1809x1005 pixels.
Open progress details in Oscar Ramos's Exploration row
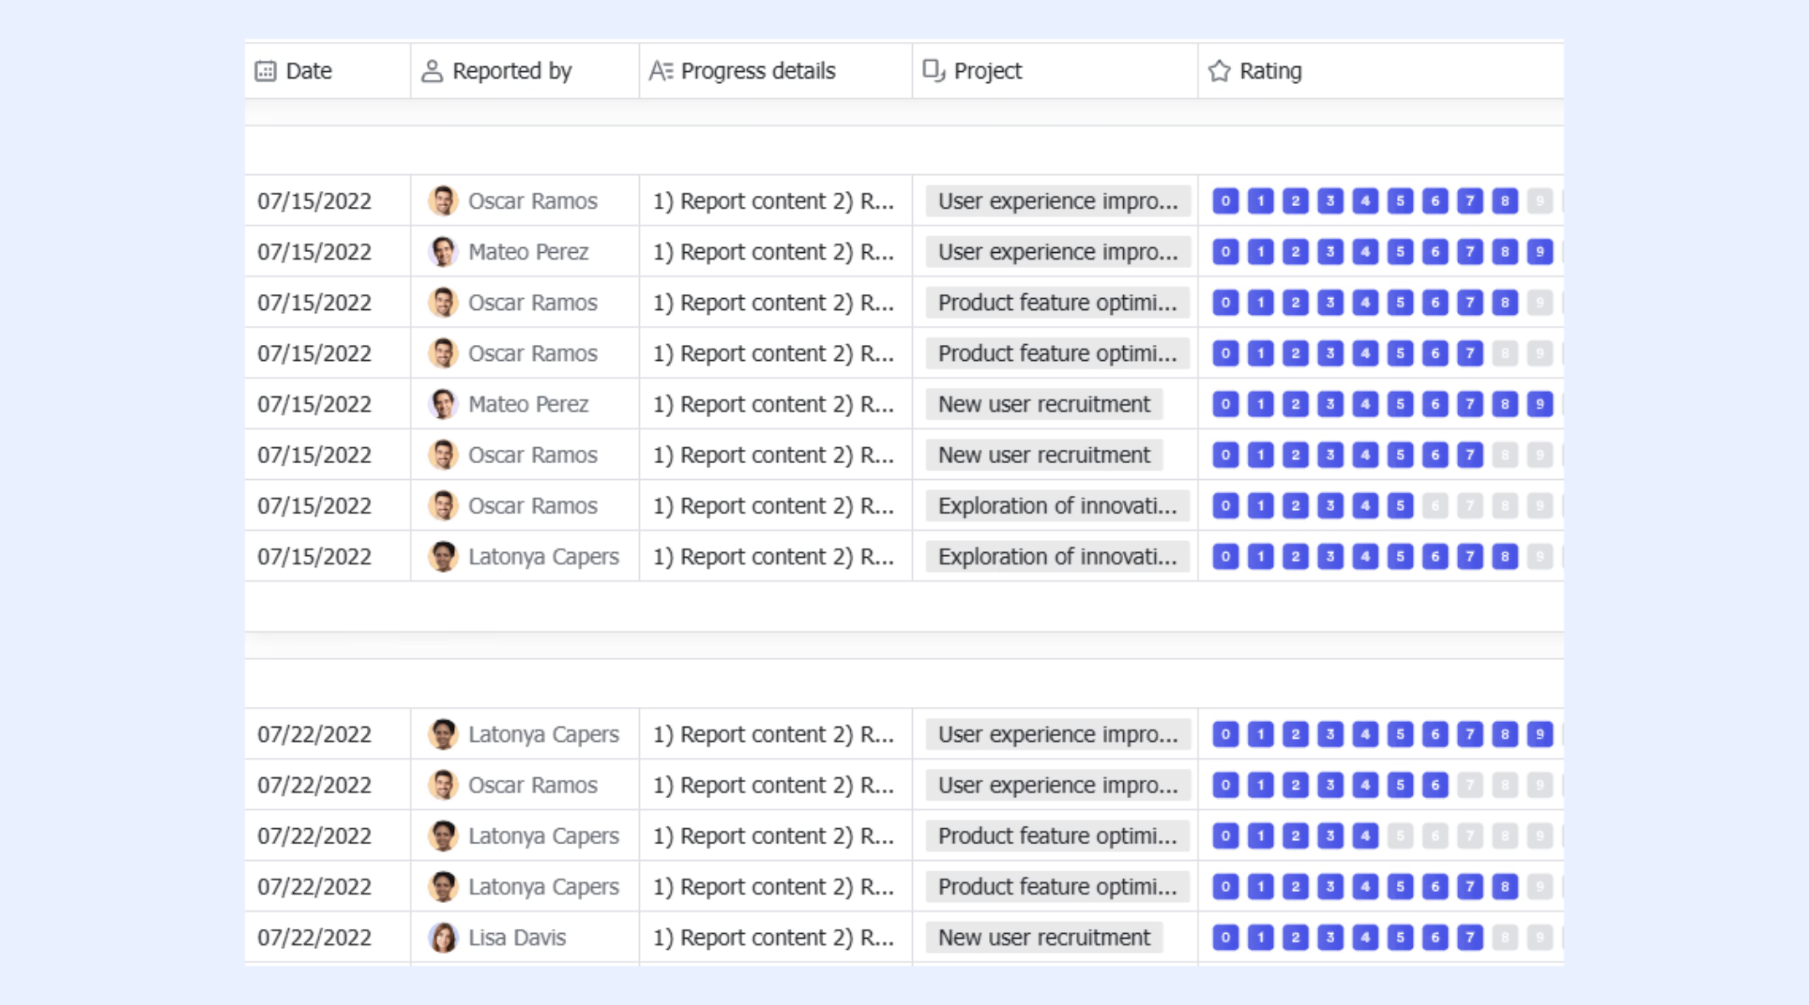(x=774, y=505)
